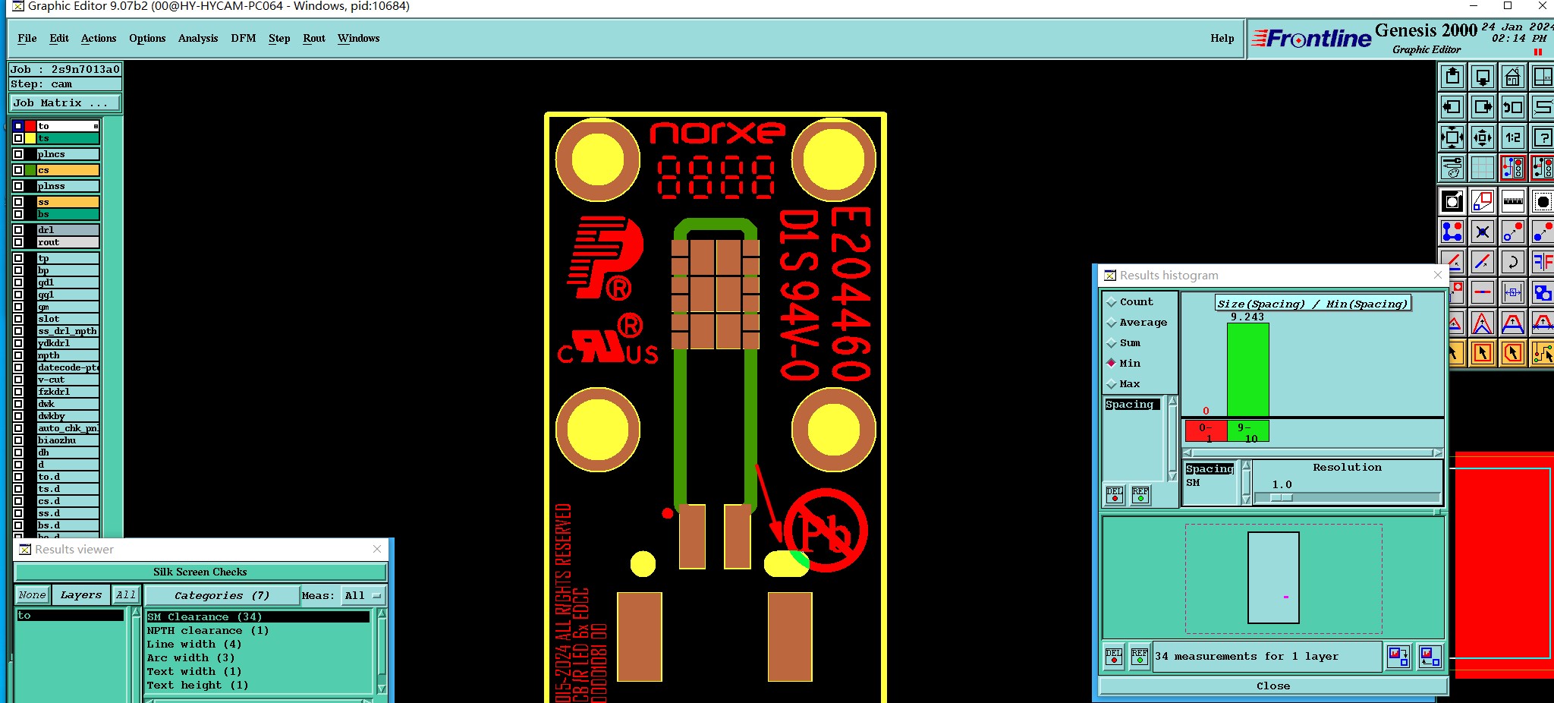Open the Windows menu
The image size is (1554, 703).
click(x=359, y=39)
